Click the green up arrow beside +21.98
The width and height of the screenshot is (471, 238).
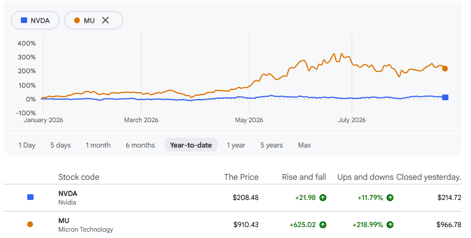point(323,198)
